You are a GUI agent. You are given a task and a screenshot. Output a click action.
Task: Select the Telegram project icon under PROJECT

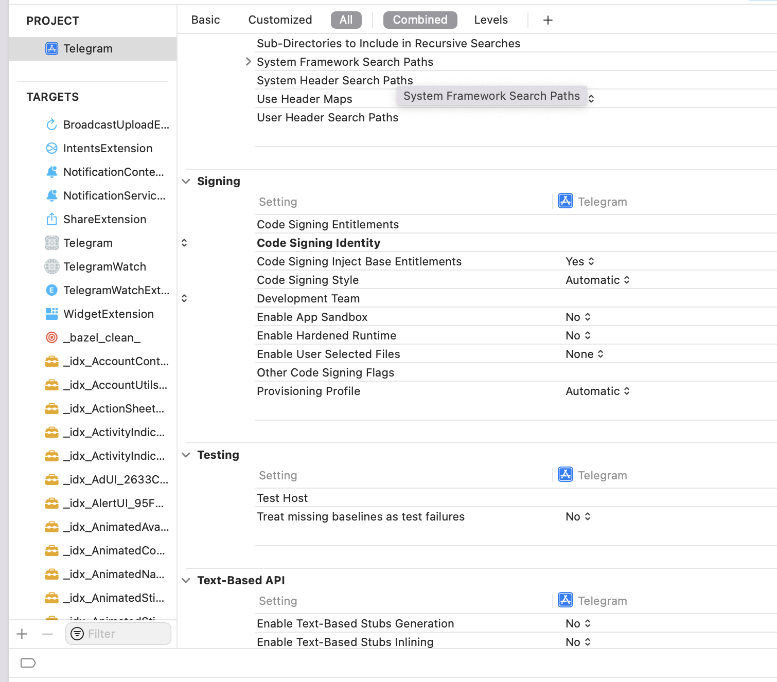[x=51, y=48]
